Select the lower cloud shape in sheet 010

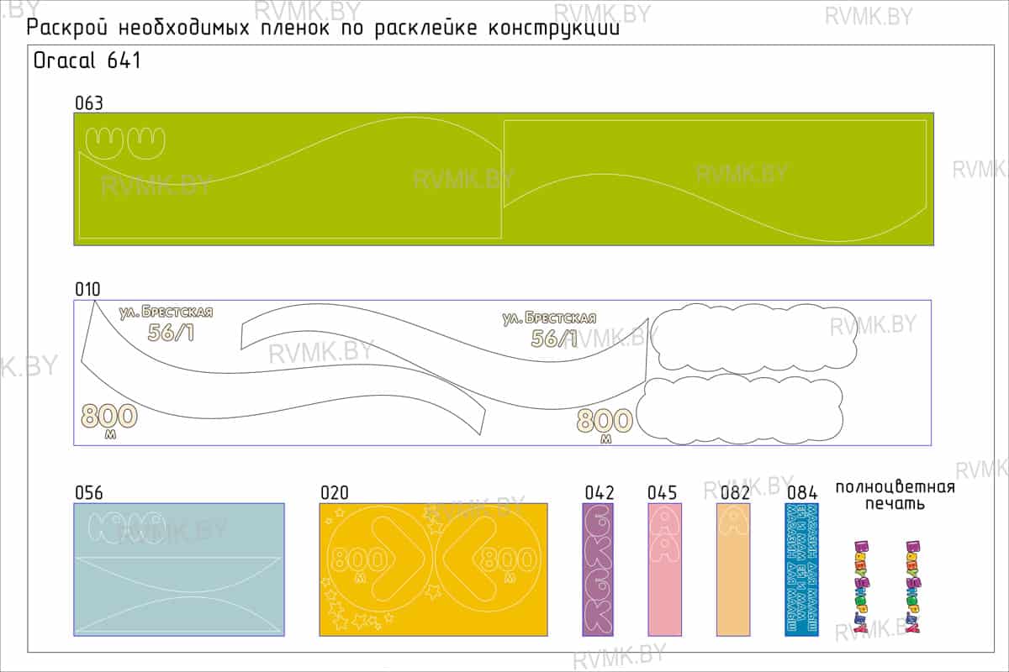point(740,409)
